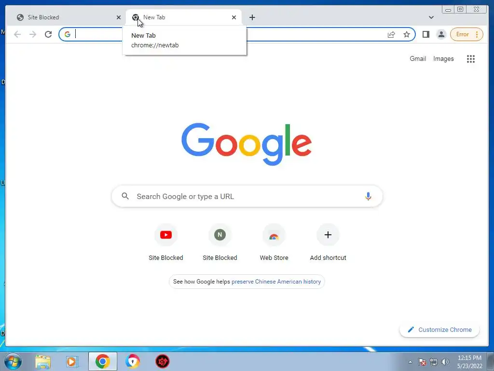Share this page icon in address bar
494x371 pixels.
coord(391,34)
